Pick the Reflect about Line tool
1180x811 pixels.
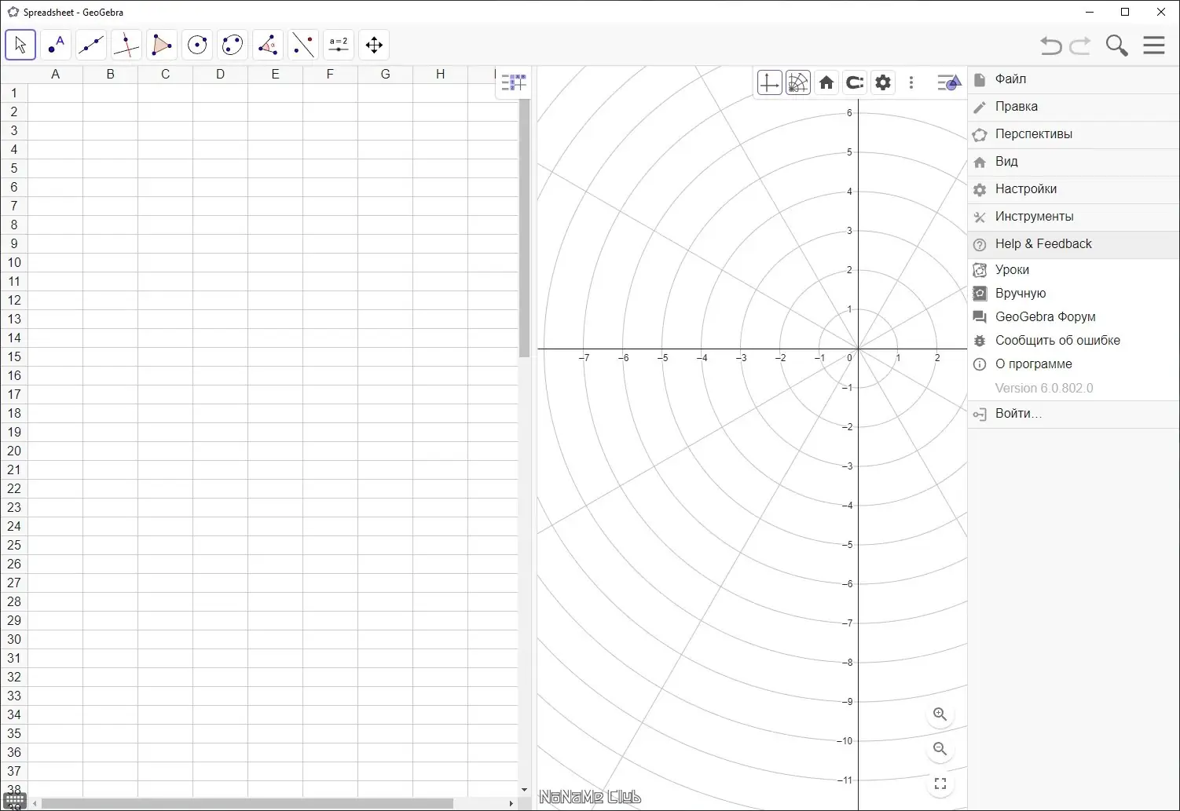pos(303,45)
